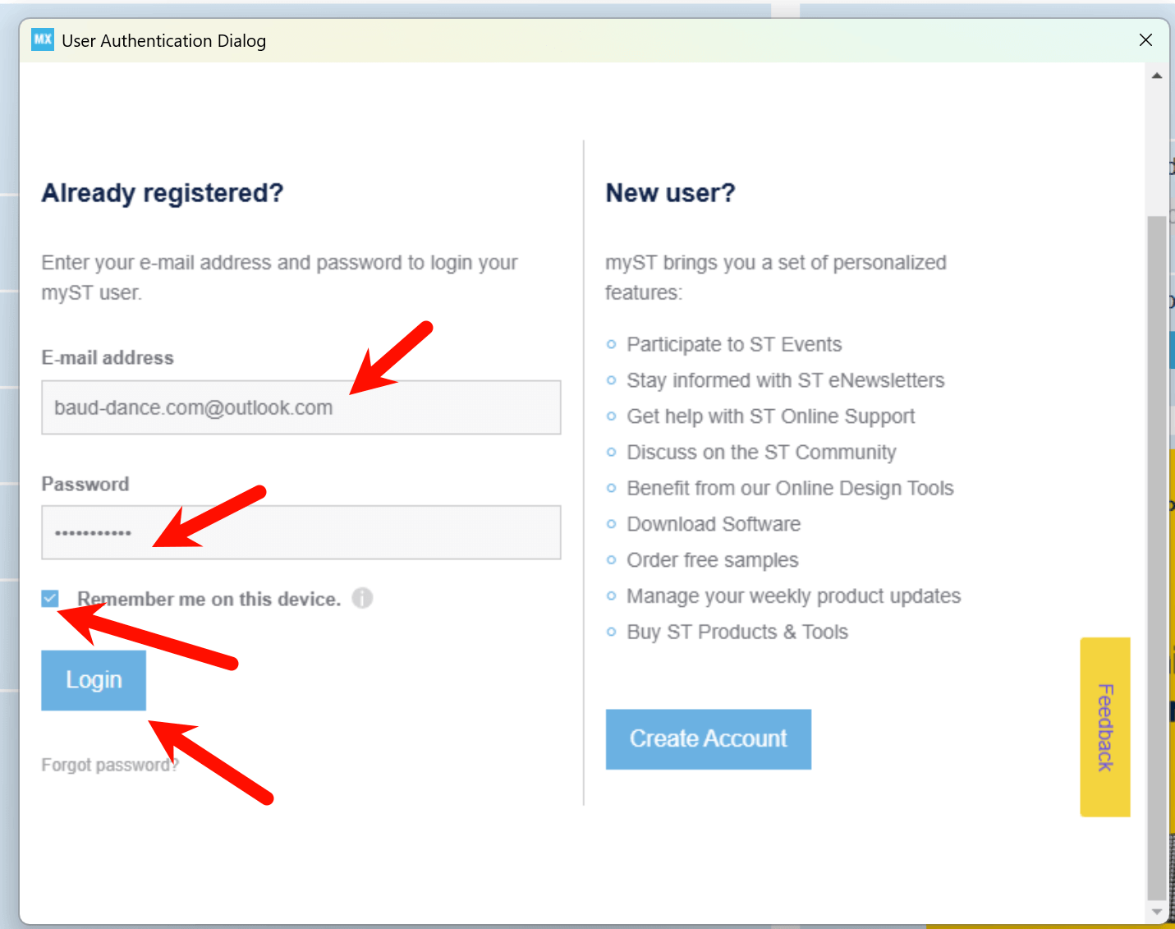Click the scroll down arrow
Screen dimensions: 1175x929
pos(1156,912)
